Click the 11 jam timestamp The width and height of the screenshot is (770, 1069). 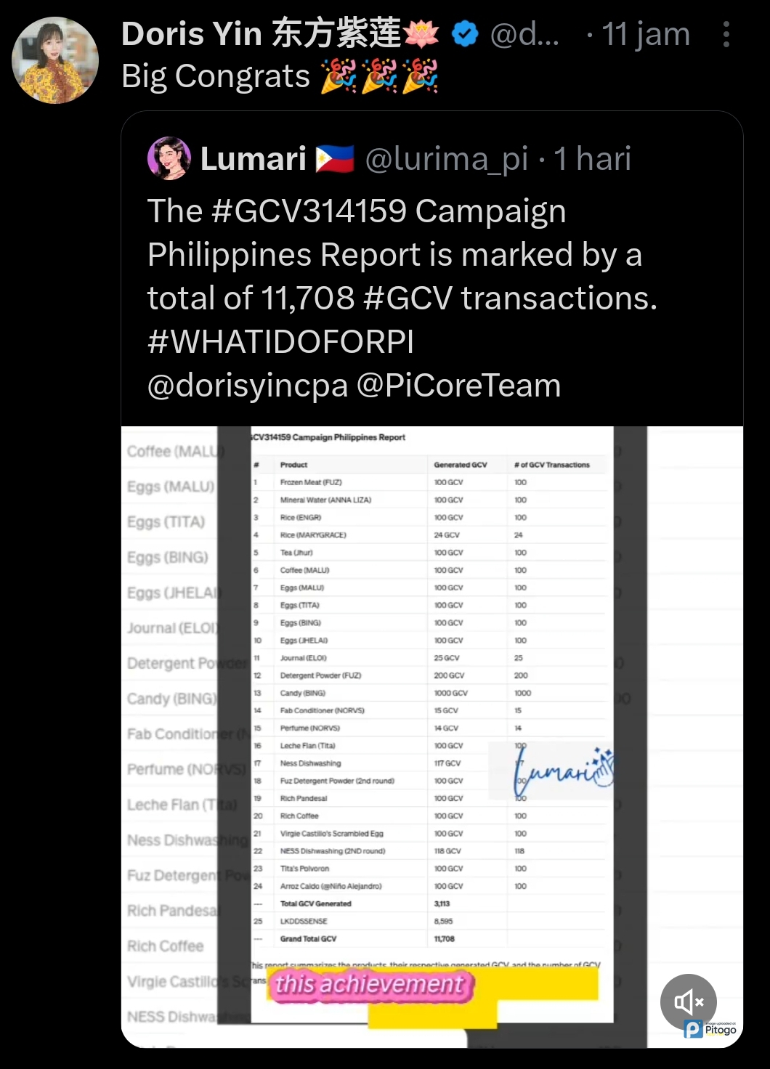(646, 34)
